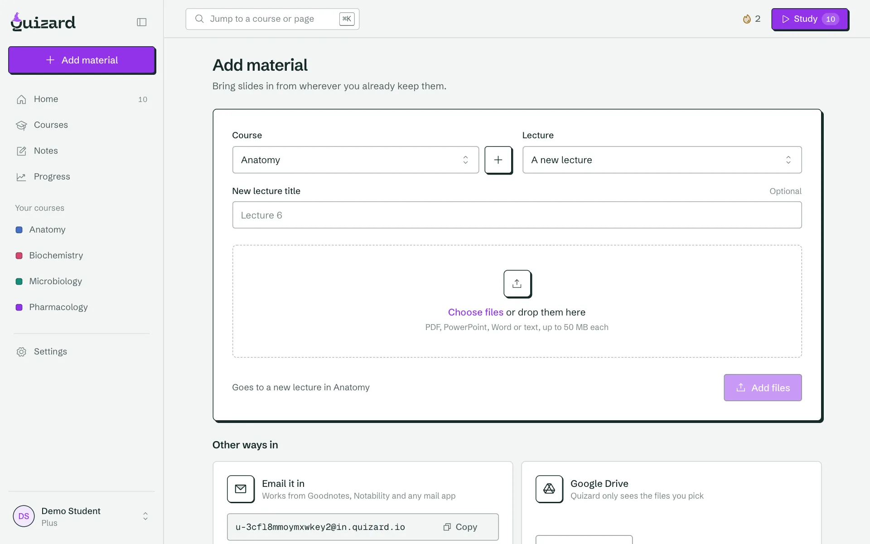Click the Home house icon
Image resolution: width=870 pixels, height=544 pixels.
click(x=21, y=99)
